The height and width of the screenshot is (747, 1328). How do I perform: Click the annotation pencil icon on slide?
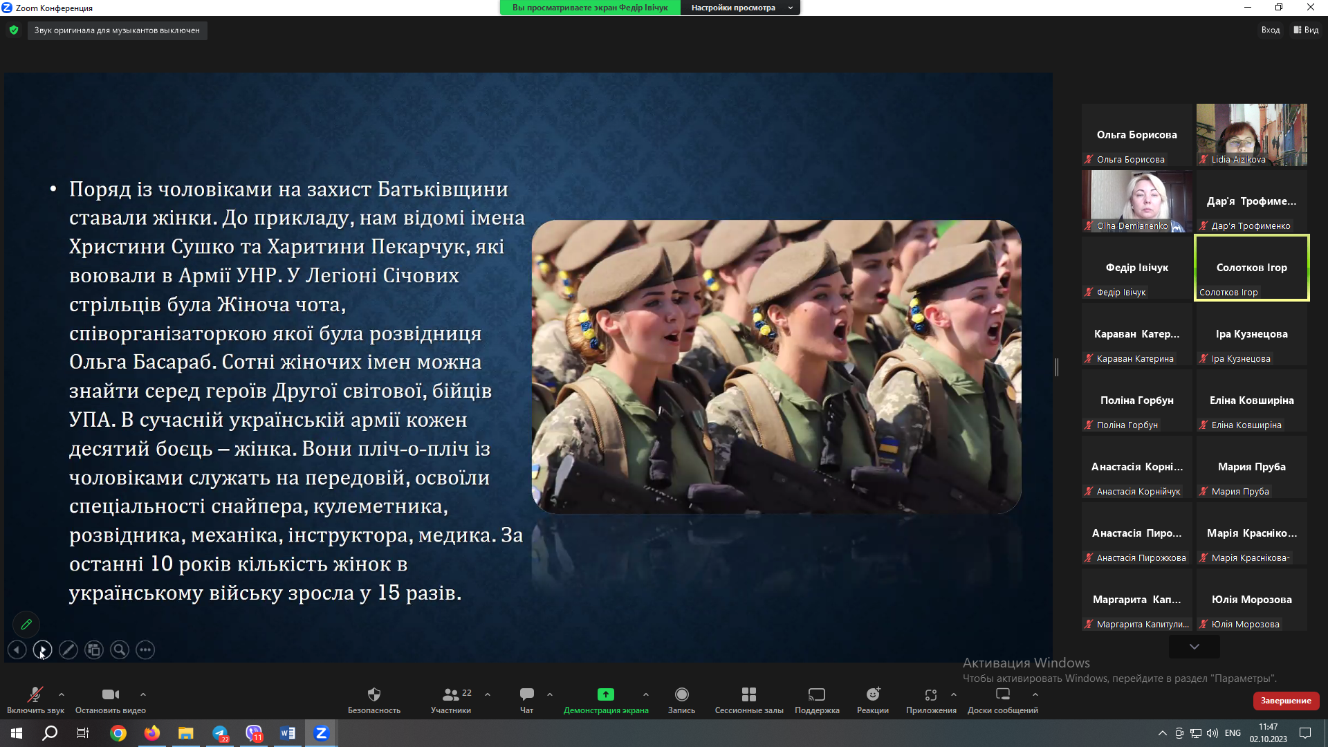[26, 624]
